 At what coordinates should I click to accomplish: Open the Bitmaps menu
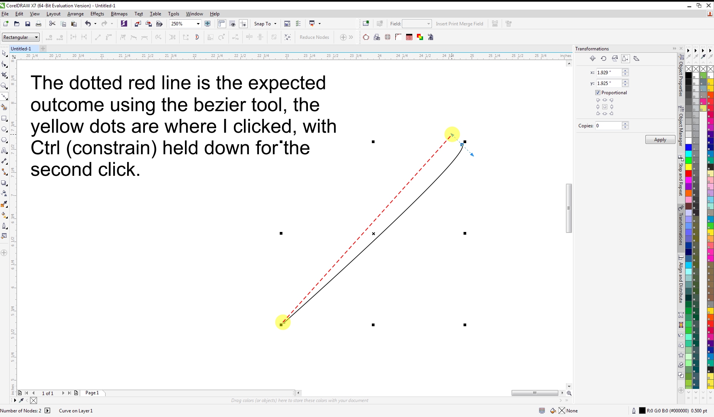click(x=119, y=14)
